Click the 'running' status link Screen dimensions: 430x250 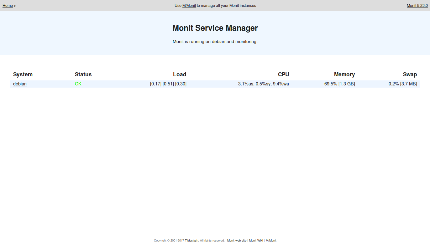(x=197, y=42)
